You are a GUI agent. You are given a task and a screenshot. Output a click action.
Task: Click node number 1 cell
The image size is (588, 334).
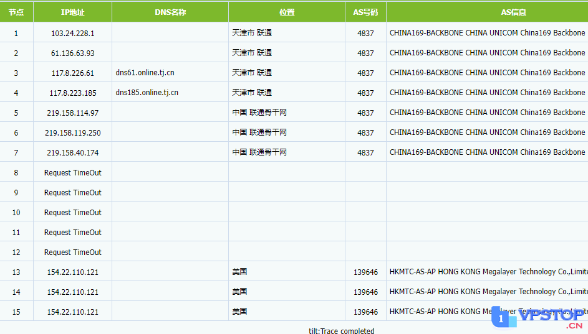pyautogui.click(x=16, y=34)
